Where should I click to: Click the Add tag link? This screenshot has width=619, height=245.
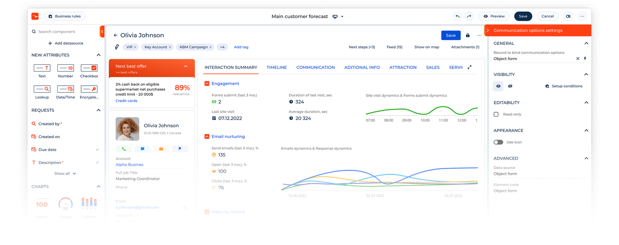[x=241, y=47]
